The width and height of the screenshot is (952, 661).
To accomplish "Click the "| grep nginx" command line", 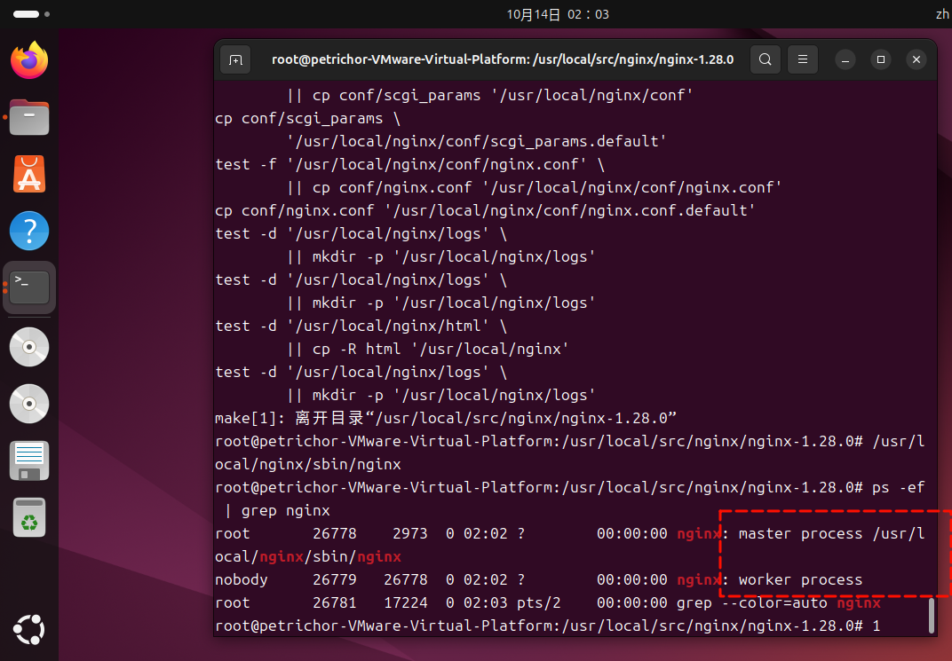I will pos(277,510).
